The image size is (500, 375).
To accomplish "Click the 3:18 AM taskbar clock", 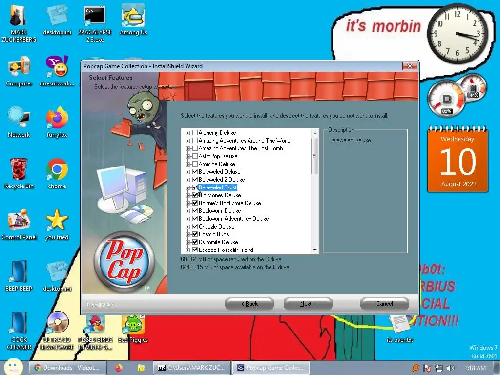I will click(x=475, y=368).
